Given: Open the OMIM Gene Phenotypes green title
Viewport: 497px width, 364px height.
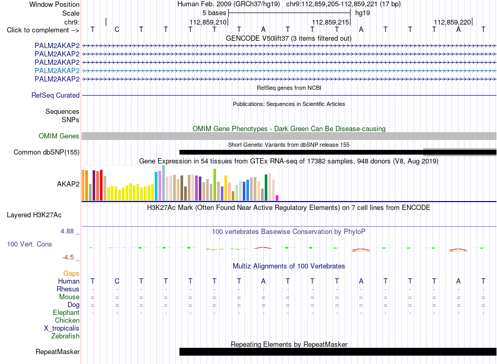Looking at the screenshot, I should point(289,129).
